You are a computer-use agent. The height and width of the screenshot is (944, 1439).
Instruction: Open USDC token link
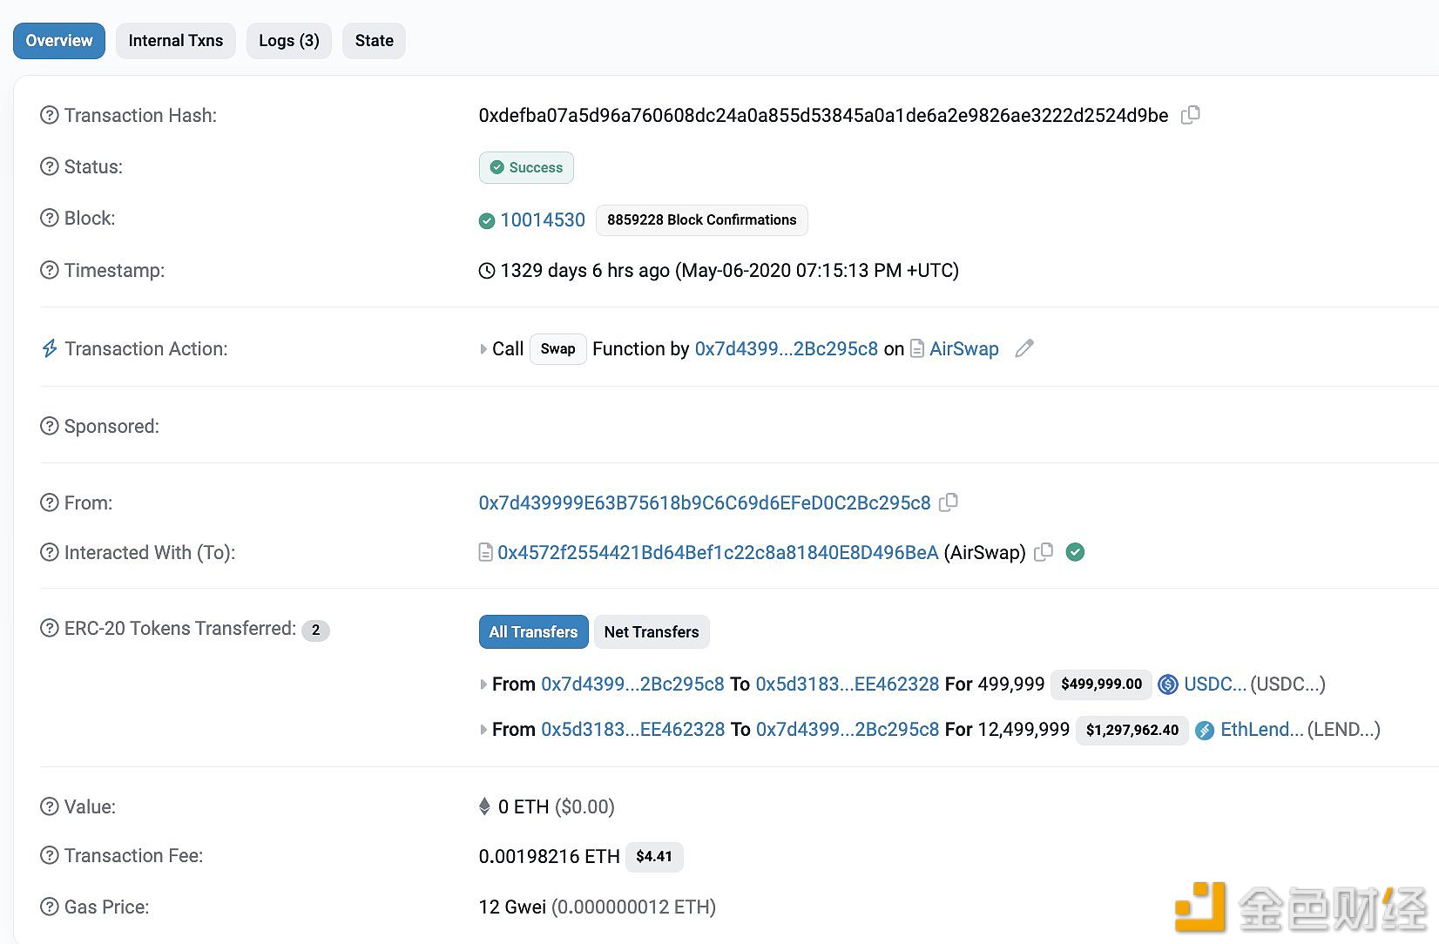click(1215, 684)
